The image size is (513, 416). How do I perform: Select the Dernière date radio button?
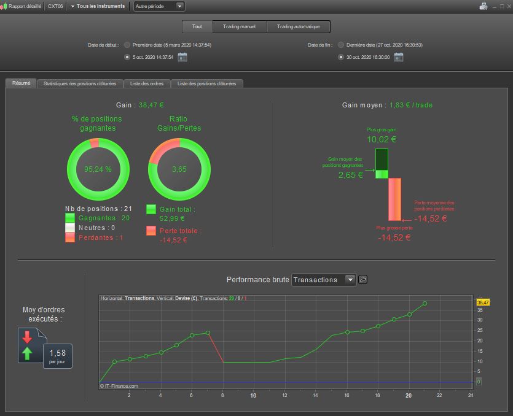[x=340, y=45]
